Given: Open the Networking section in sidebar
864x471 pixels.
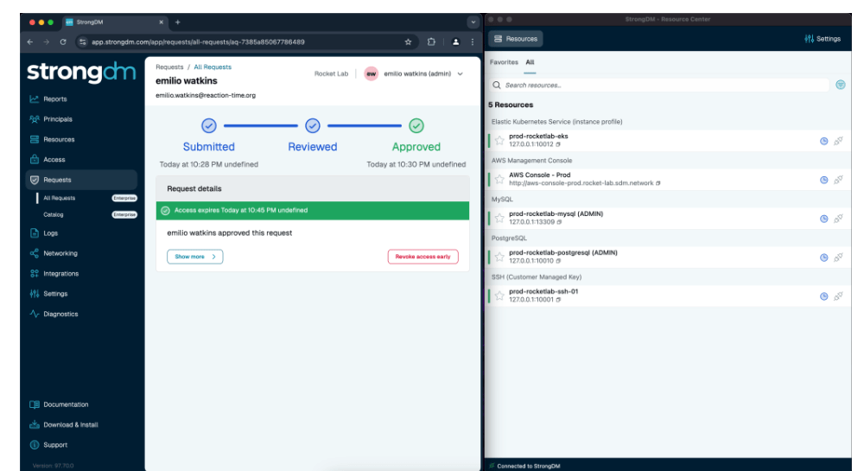Looking at the screenshot, I should point(60,253).
